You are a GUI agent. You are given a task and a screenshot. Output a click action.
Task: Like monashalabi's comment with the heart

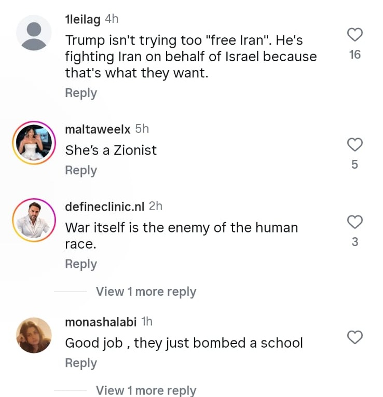pos(354,338)
